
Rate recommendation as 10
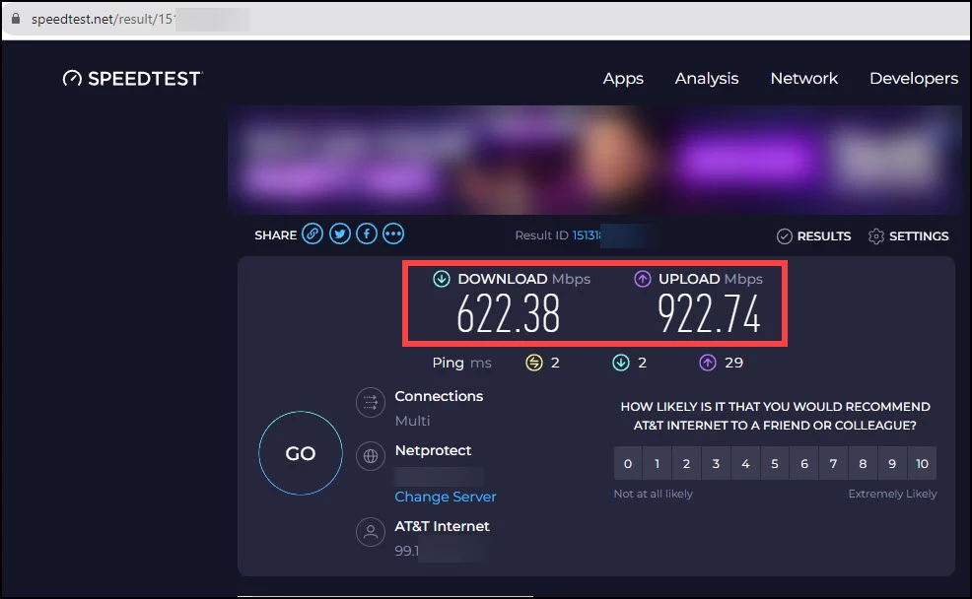(x=922, y=463)
